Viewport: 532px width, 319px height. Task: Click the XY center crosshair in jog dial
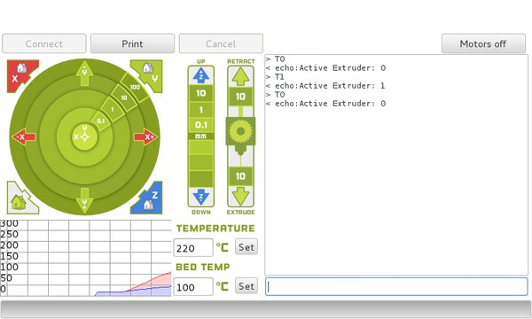point(84,137)
